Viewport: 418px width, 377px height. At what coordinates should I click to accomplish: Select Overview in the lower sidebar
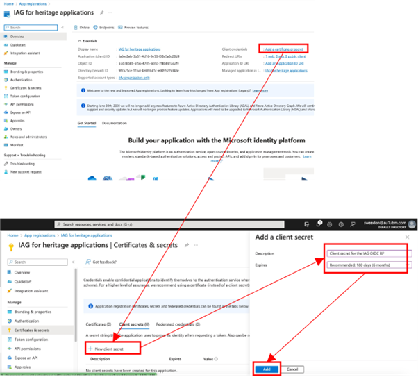pos(19,272)
